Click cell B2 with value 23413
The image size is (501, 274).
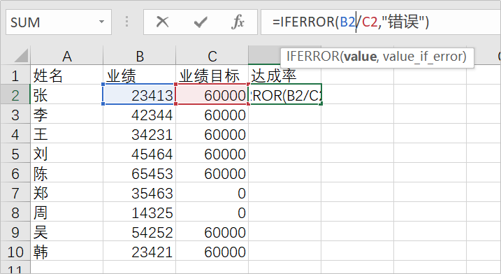click(140, 95)
